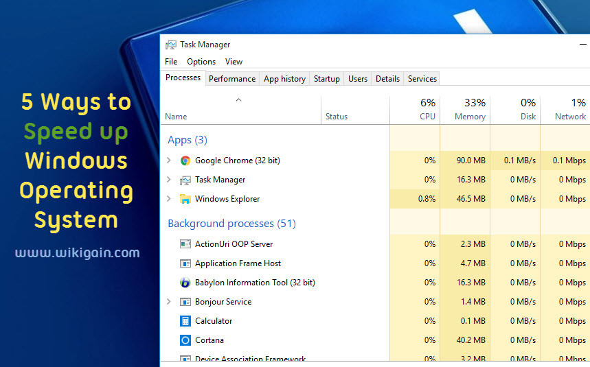Open the Startup tab

click(x=327, y=79)
